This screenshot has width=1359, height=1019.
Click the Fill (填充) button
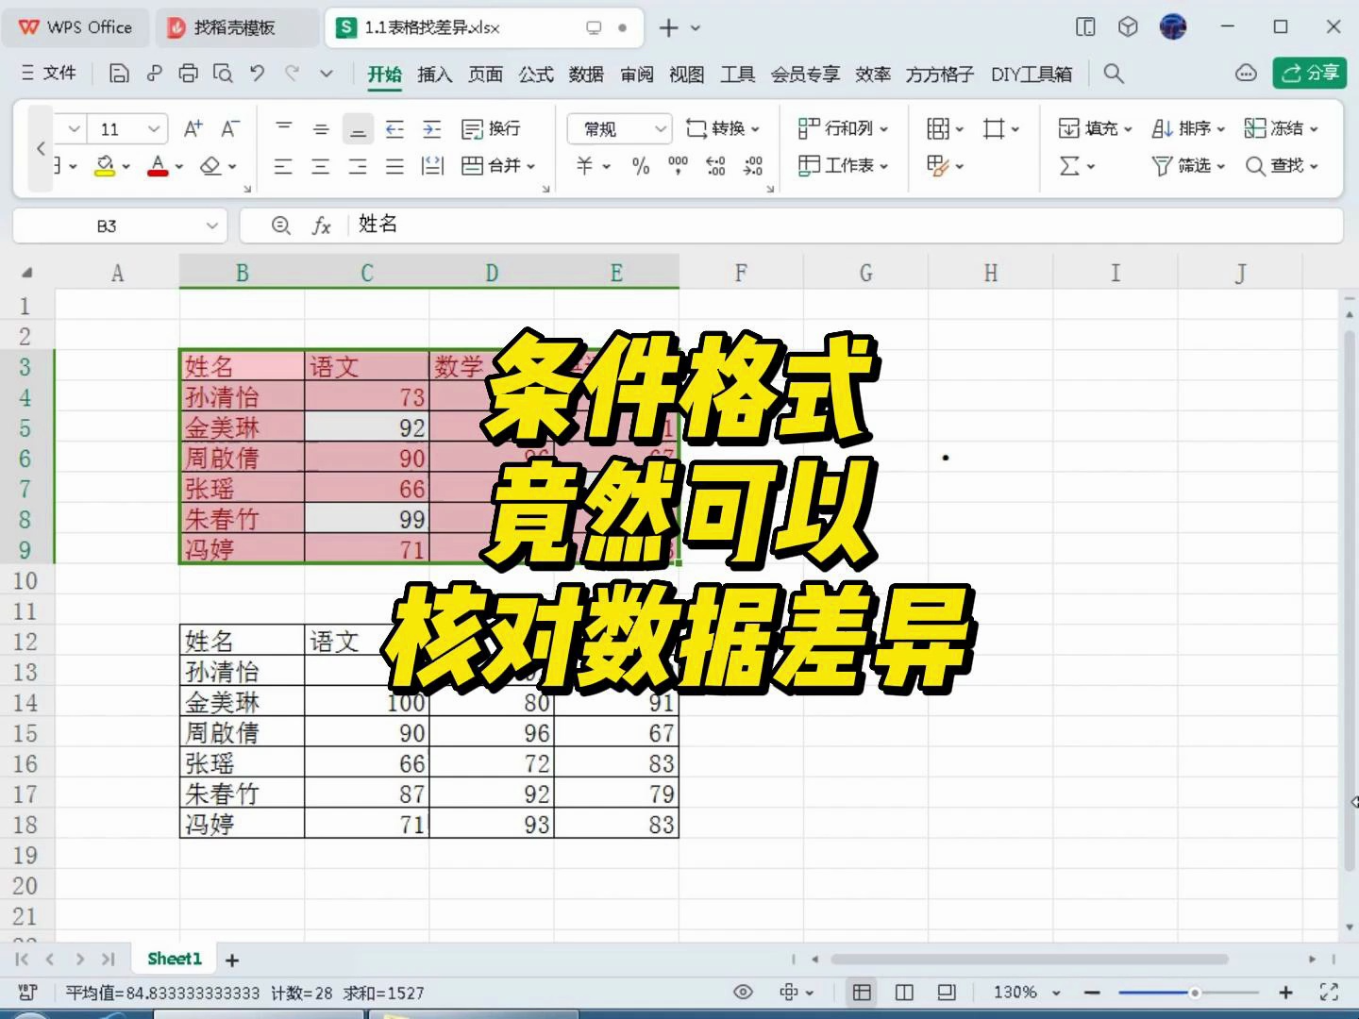point(1094,128)
